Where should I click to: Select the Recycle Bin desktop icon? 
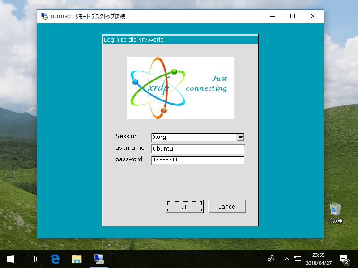335,214
